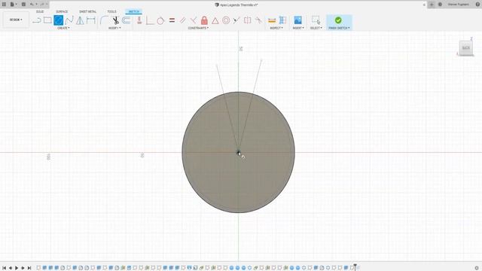Open a new design tab with plus
The image size is (482, 271).
(432, 5)
